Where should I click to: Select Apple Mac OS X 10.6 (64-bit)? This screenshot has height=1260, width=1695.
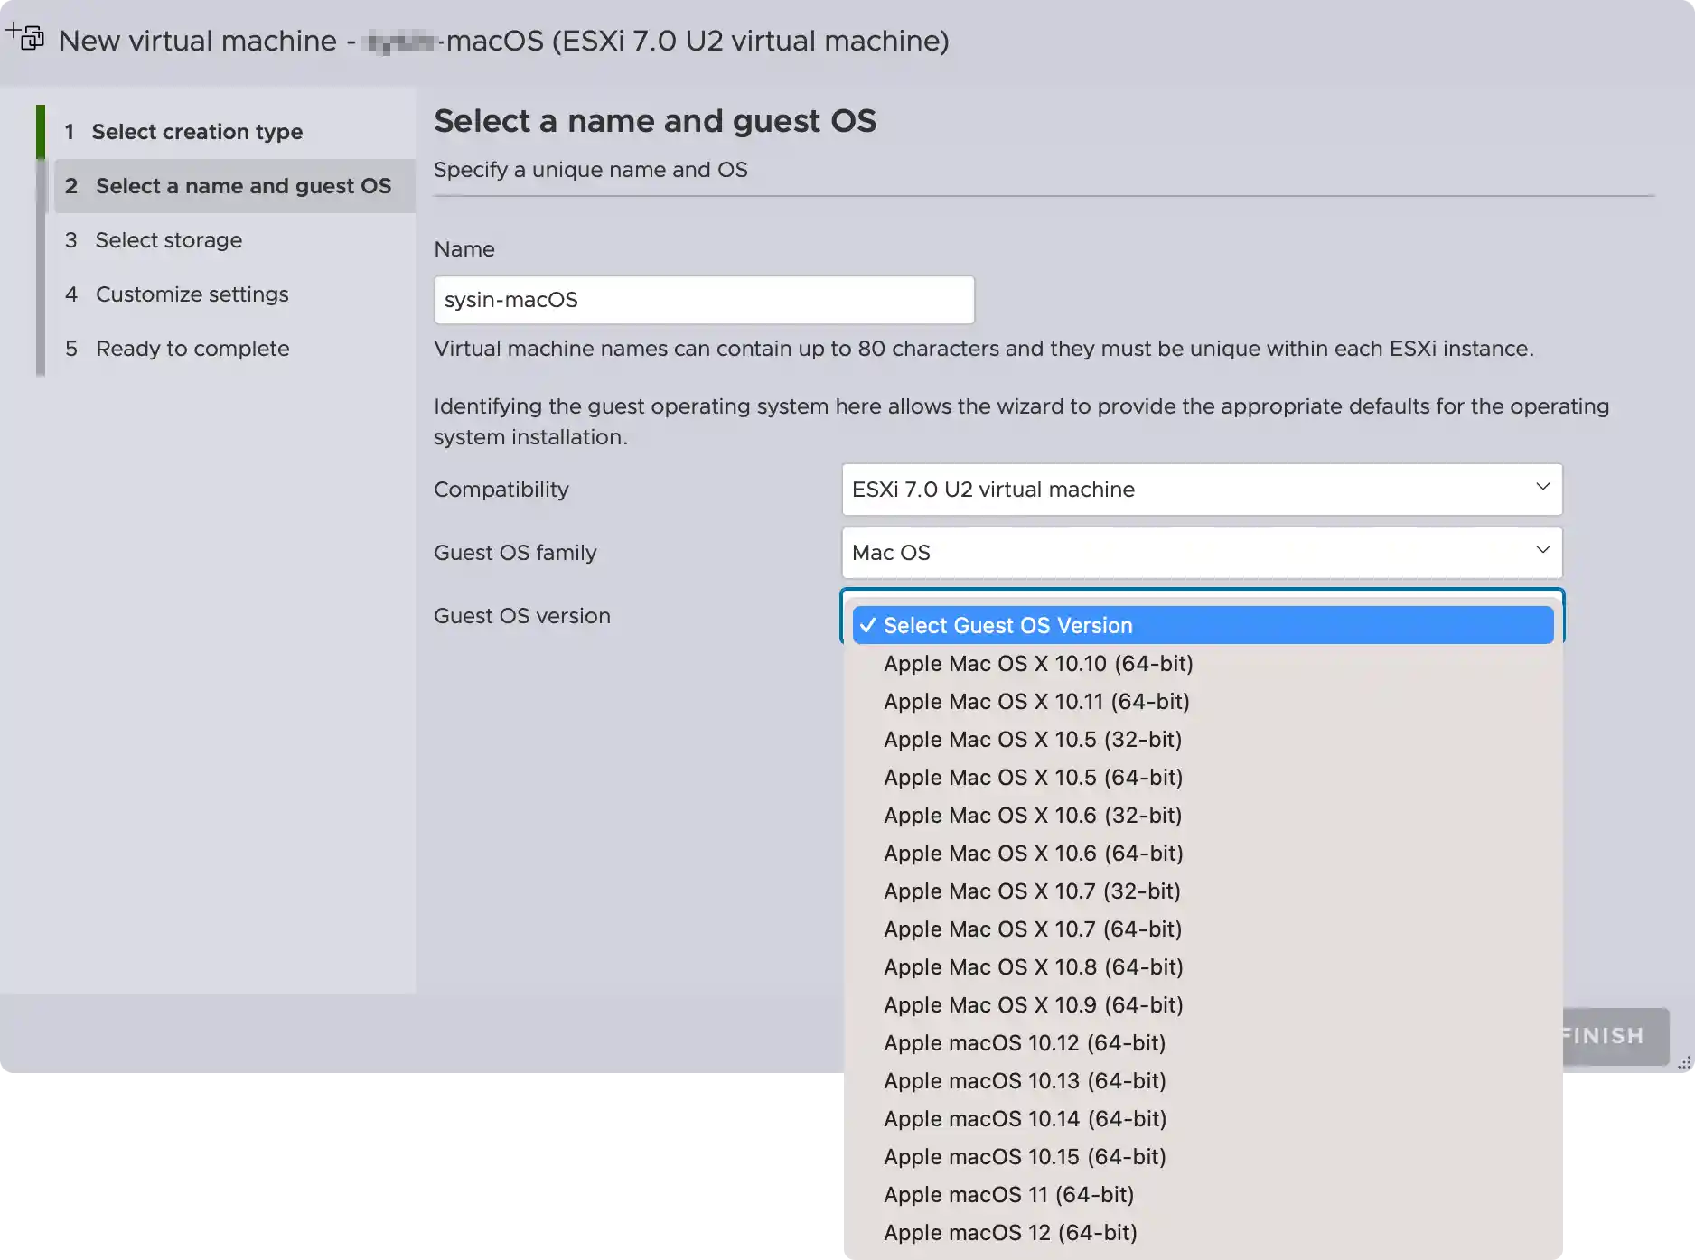point(1203,854)
